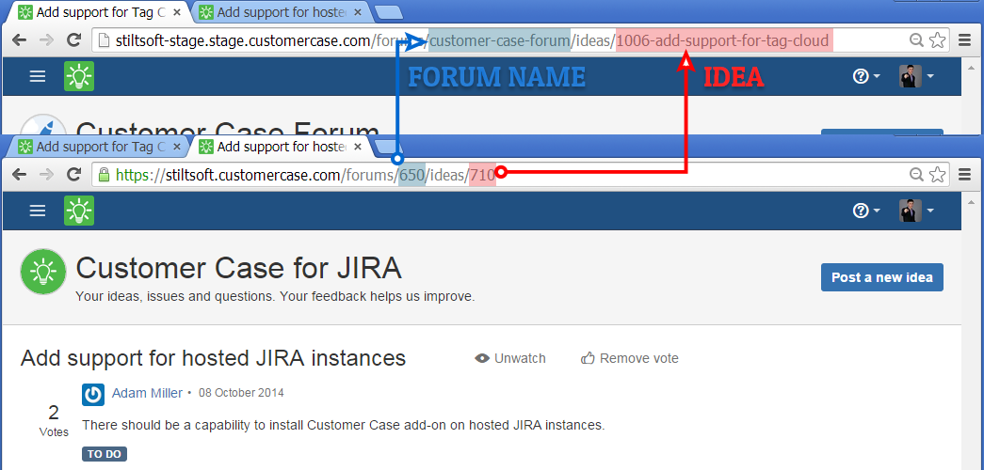
Task: Open help dropdown in upper window header
Action: pyautogui.click(x=866, y=76)
